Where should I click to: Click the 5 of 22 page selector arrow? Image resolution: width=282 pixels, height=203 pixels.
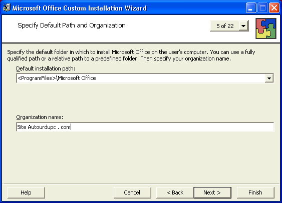coord(243,26)
